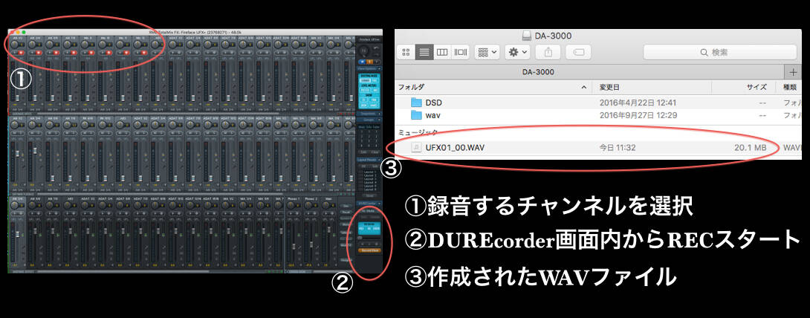Focus the 検索 search field

[x=719, y=51]
